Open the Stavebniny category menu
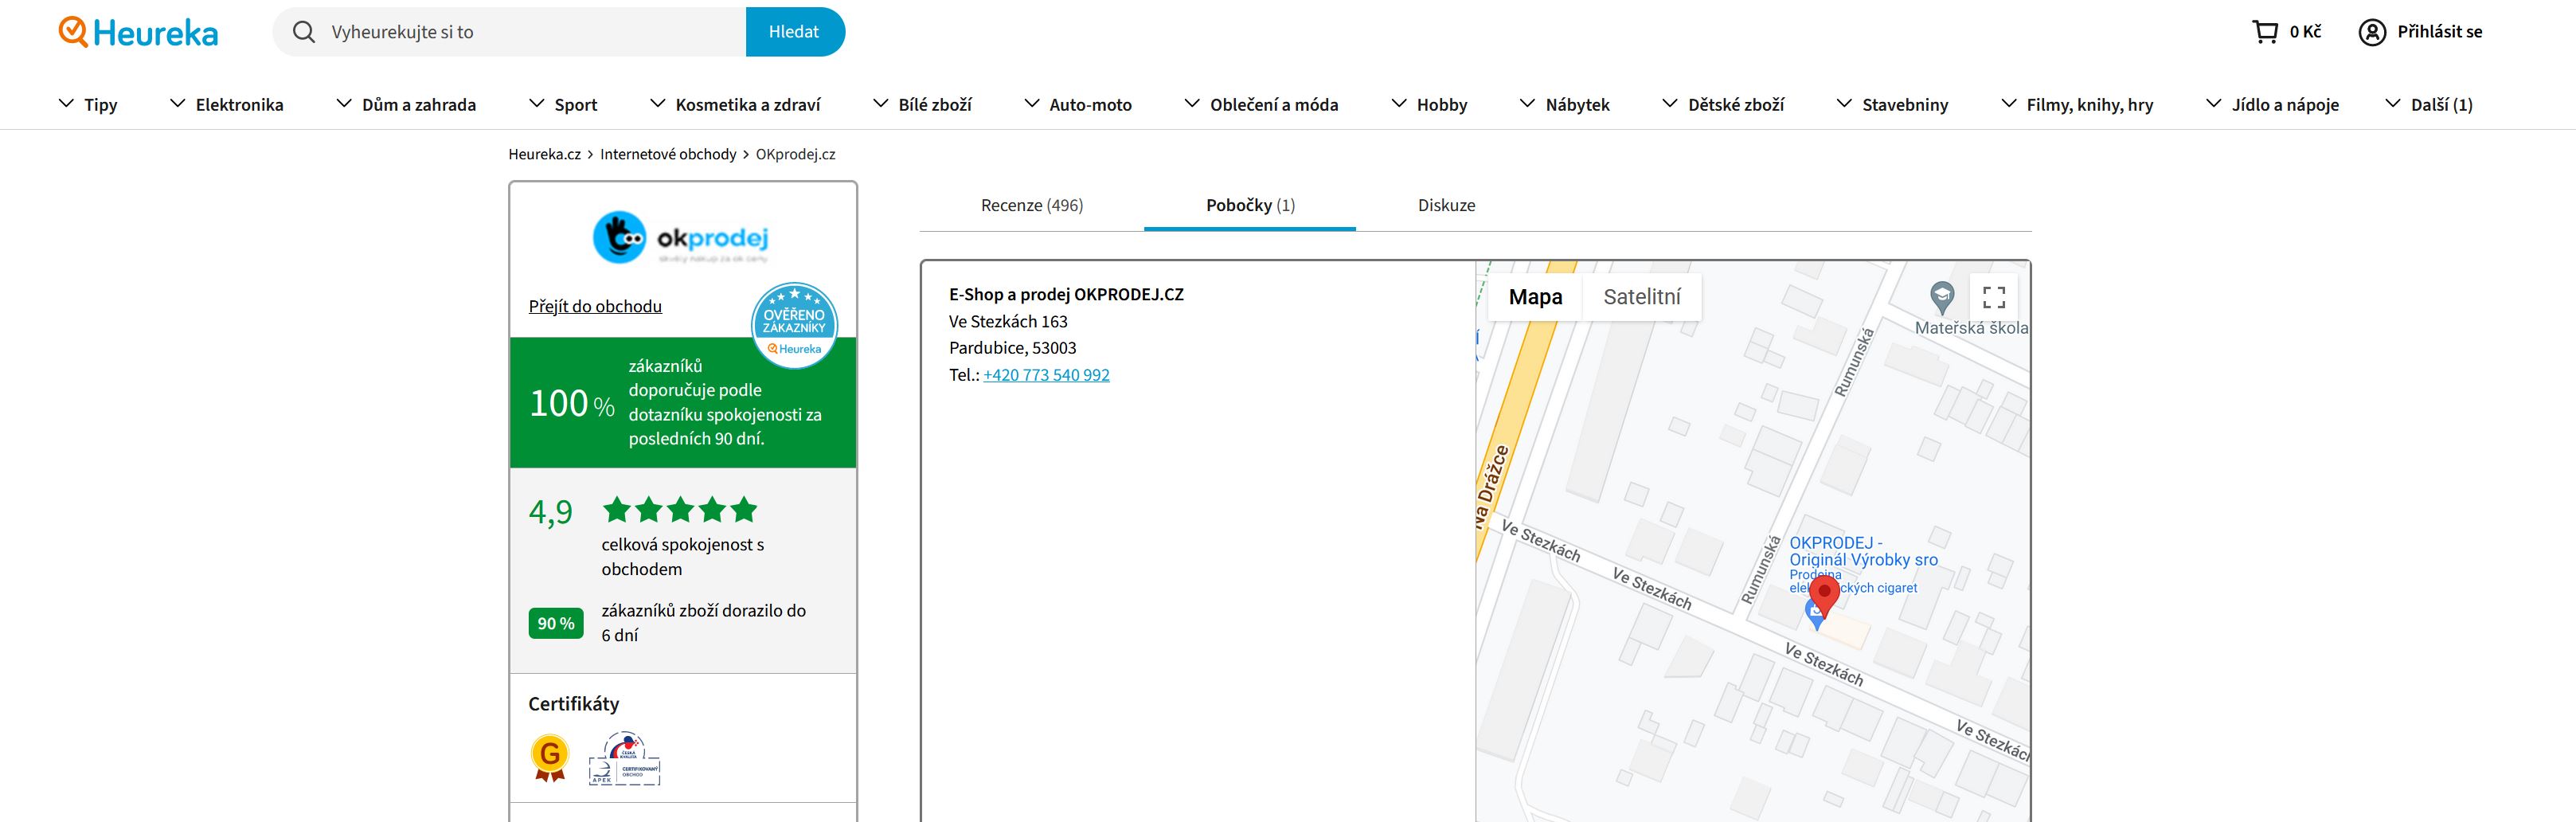 click(1892, 104)
